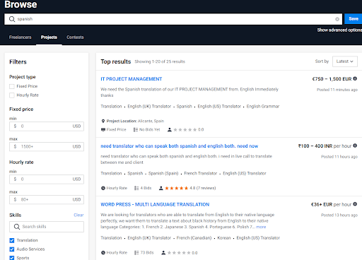Image resolution: width=362 pixels, height=260 pixels.
Task: Click the Korean skill tag
Action: coord(224,238)
